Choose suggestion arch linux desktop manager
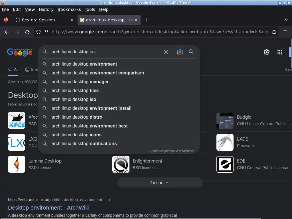Screen dimensions: 292x219 (x=119, y=82)
